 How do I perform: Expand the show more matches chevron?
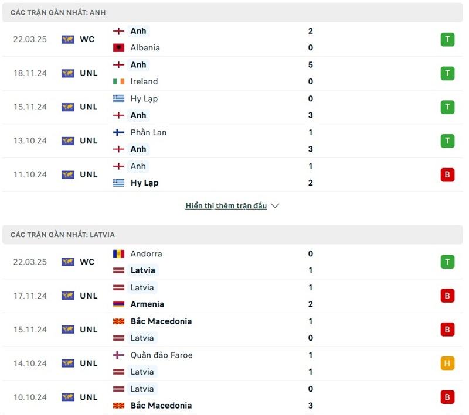click(x=276, y=206)
